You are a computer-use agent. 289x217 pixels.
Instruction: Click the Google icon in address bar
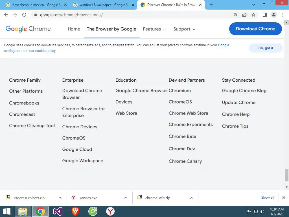coord(235,15)
